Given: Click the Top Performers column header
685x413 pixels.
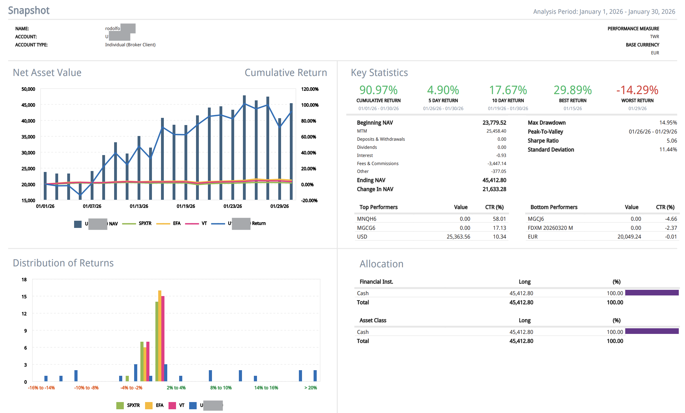Looking at the screenshot, I should tap(378, 207).
